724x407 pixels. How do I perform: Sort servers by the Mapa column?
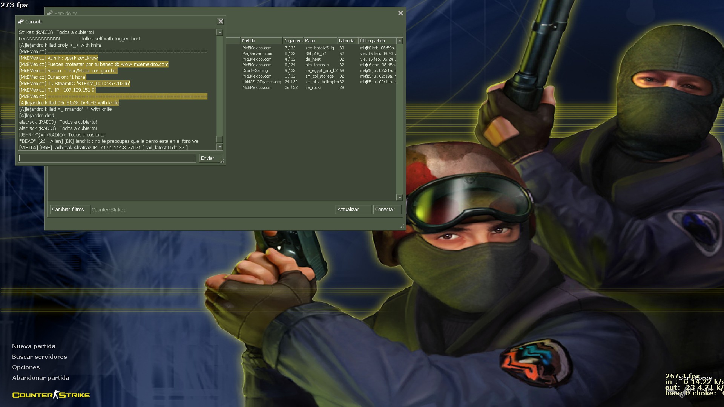tap(321, 41)
